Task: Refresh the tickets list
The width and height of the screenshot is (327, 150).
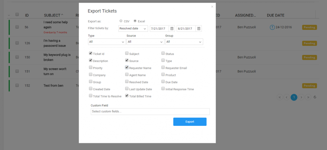Action: 315,97
